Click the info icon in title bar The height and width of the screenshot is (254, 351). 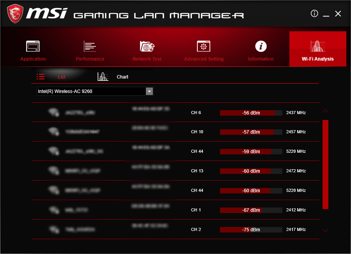314,13
